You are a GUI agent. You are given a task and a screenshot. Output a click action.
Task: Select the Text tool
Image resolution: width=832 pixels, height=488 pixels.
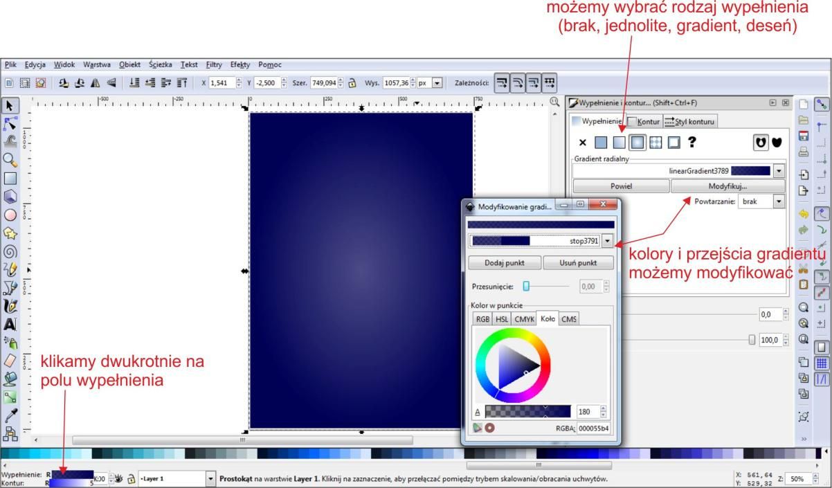click(10, 323)
